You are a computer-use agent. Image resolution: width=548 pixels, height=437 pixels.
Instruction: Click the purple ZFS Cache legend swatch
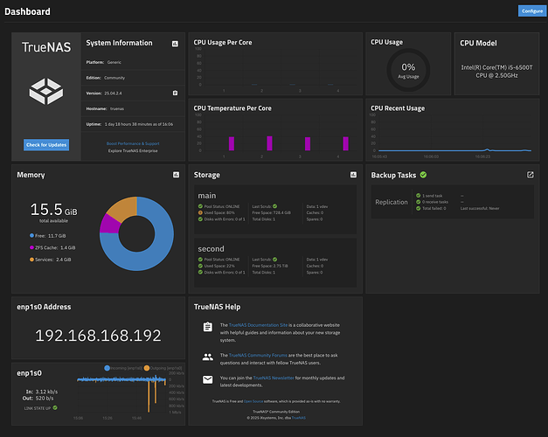pyautogui.click(x=31, y=248)
